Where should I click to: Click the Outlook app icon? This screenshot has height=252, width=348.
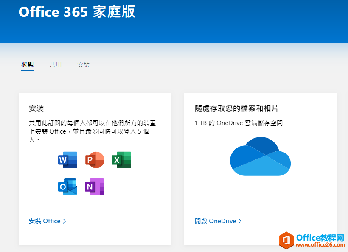pyautogui.click(x=67, y=186)
